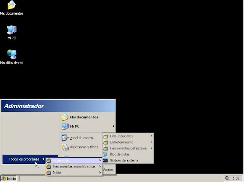
Task: Click the Símbolo del sistema console icon
Action: 105,160
